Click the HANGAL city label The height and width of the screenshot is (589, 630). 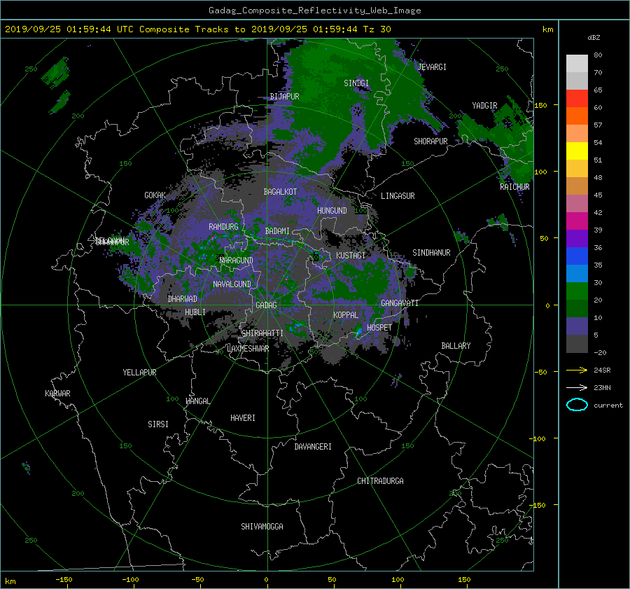[197, 401]
